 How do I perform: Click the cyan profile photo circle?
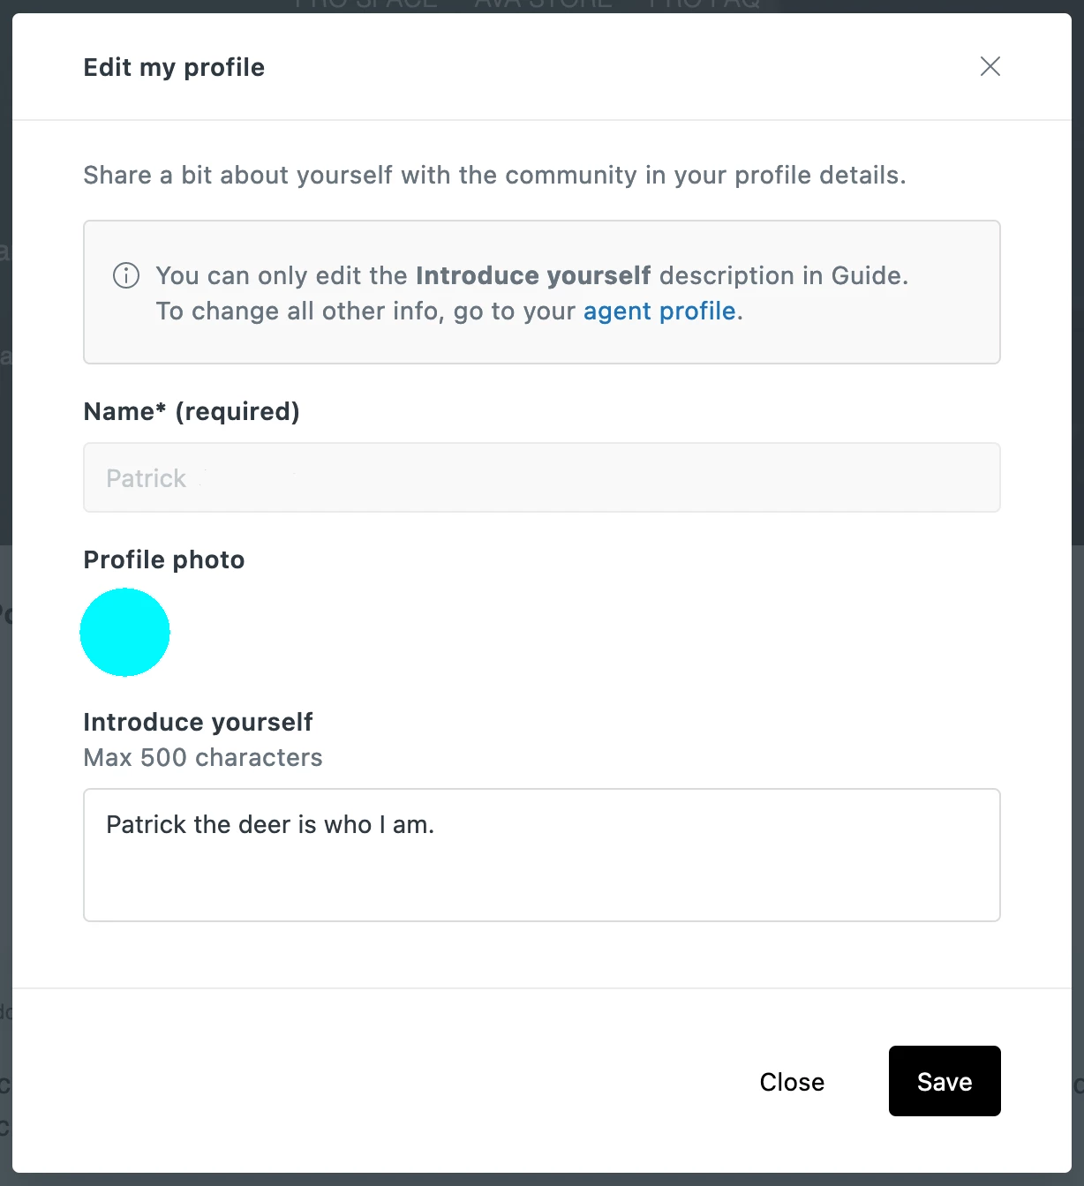tap(125, 633)
